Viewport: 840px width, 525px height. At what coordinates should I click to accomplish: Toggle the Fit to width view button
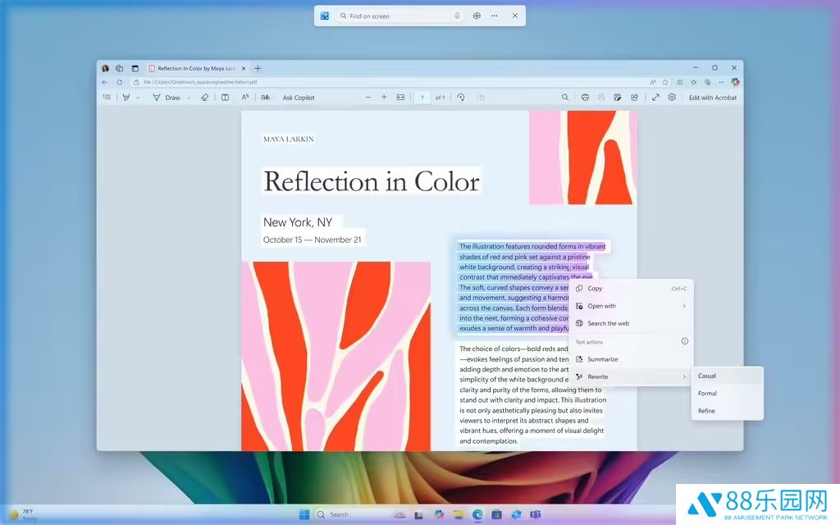pos(400,98)
